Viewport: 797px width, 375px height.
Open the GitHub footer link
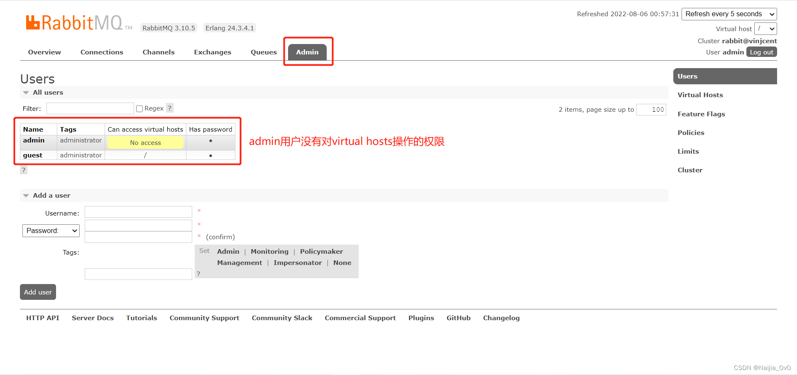click(458, 318)
